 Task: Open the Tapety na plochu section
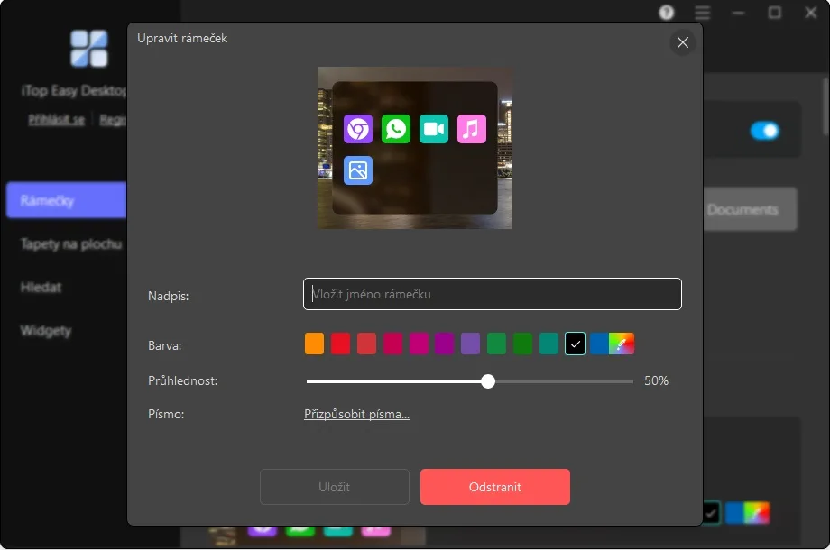(70, 243)
